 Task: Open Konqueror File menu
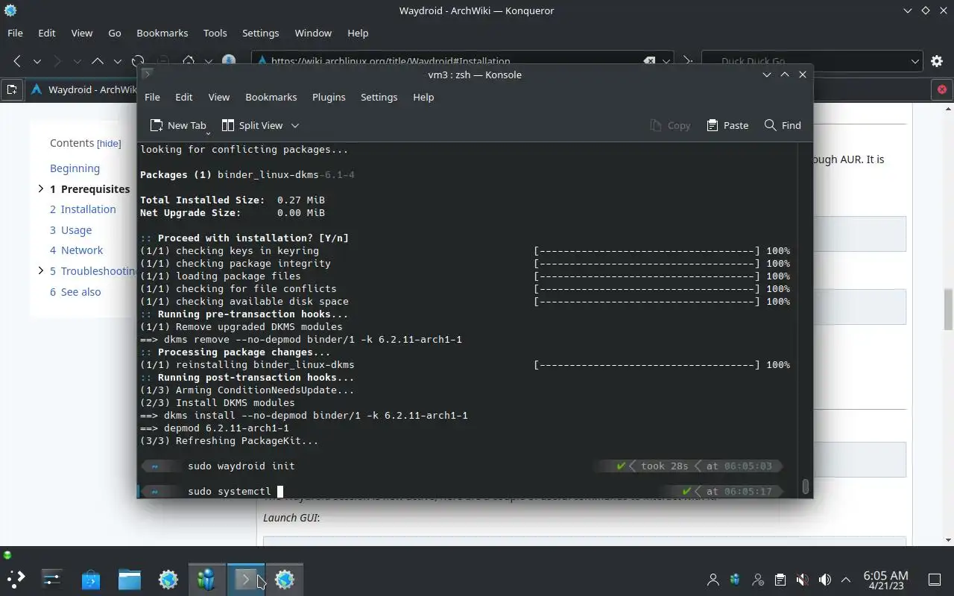point(15,33)
